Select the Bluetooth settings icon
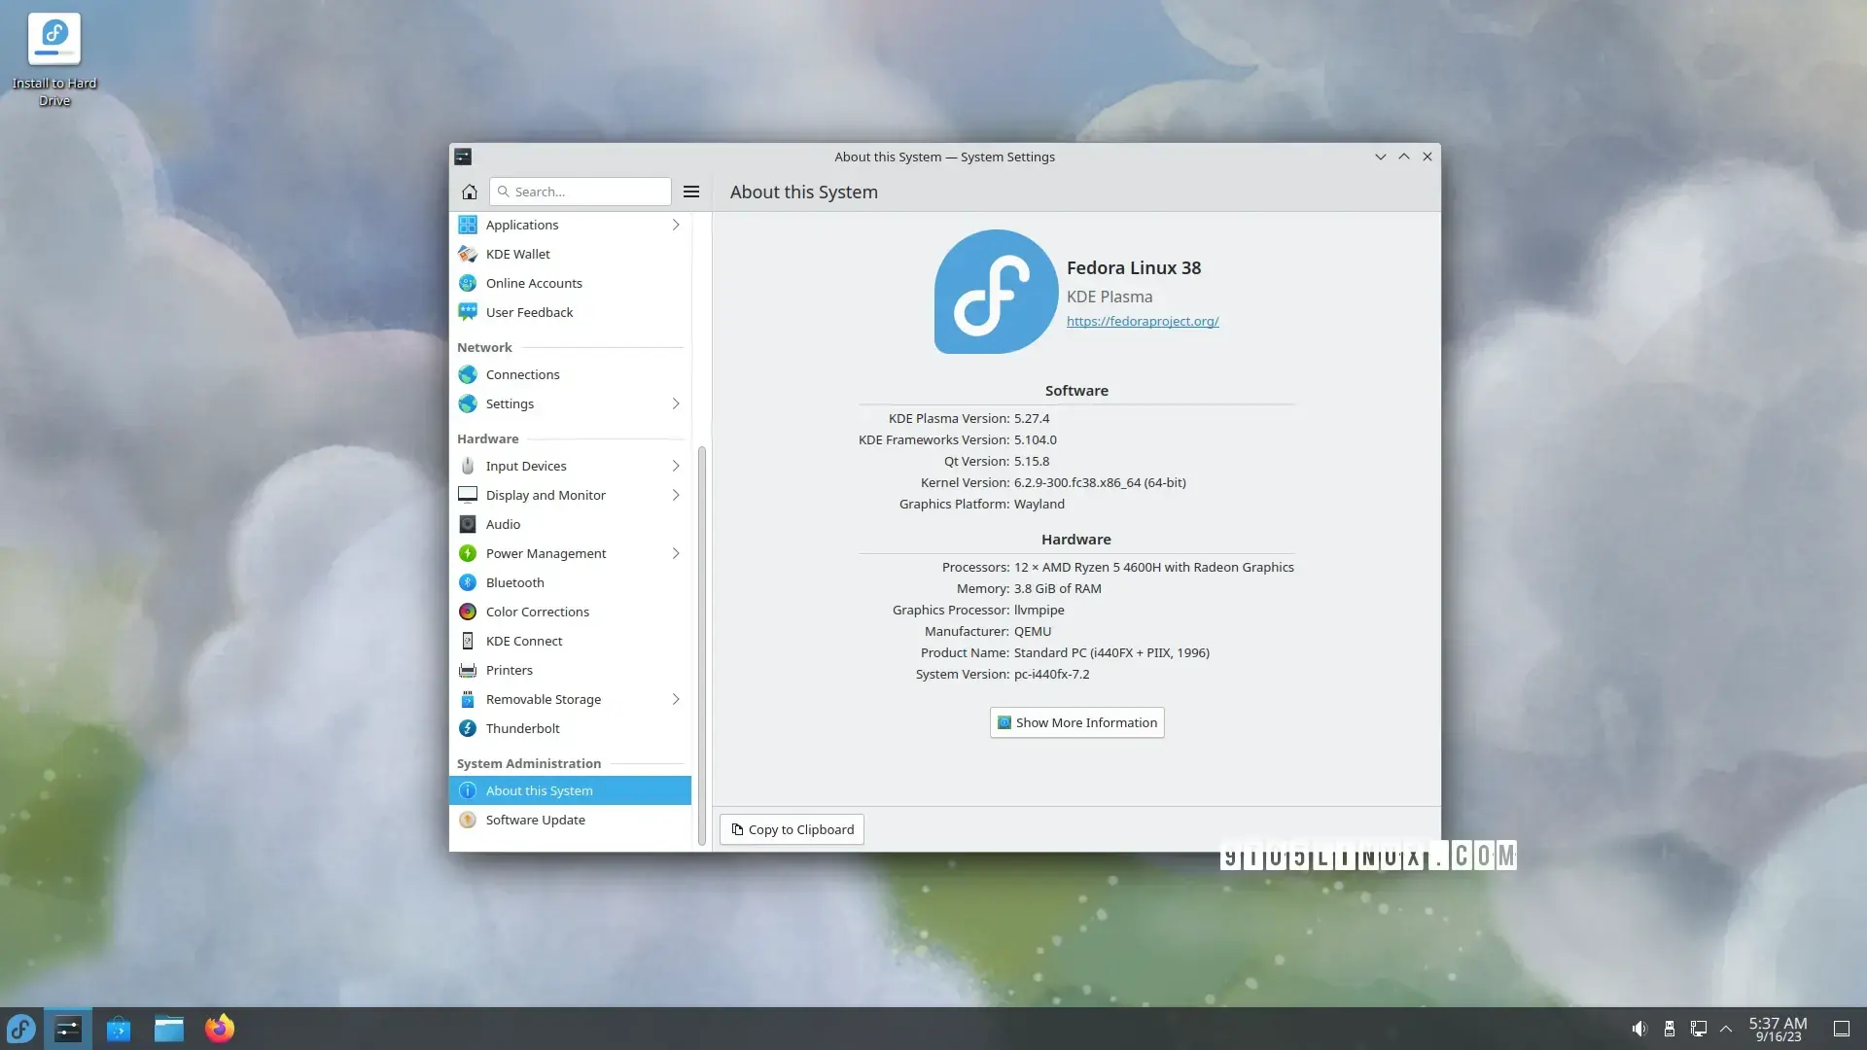1867x1050 pixels. tap(467, 582)
